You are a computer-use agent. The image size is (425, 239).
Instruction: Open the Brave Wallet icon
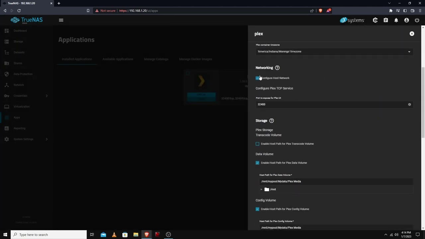point(412,11)
